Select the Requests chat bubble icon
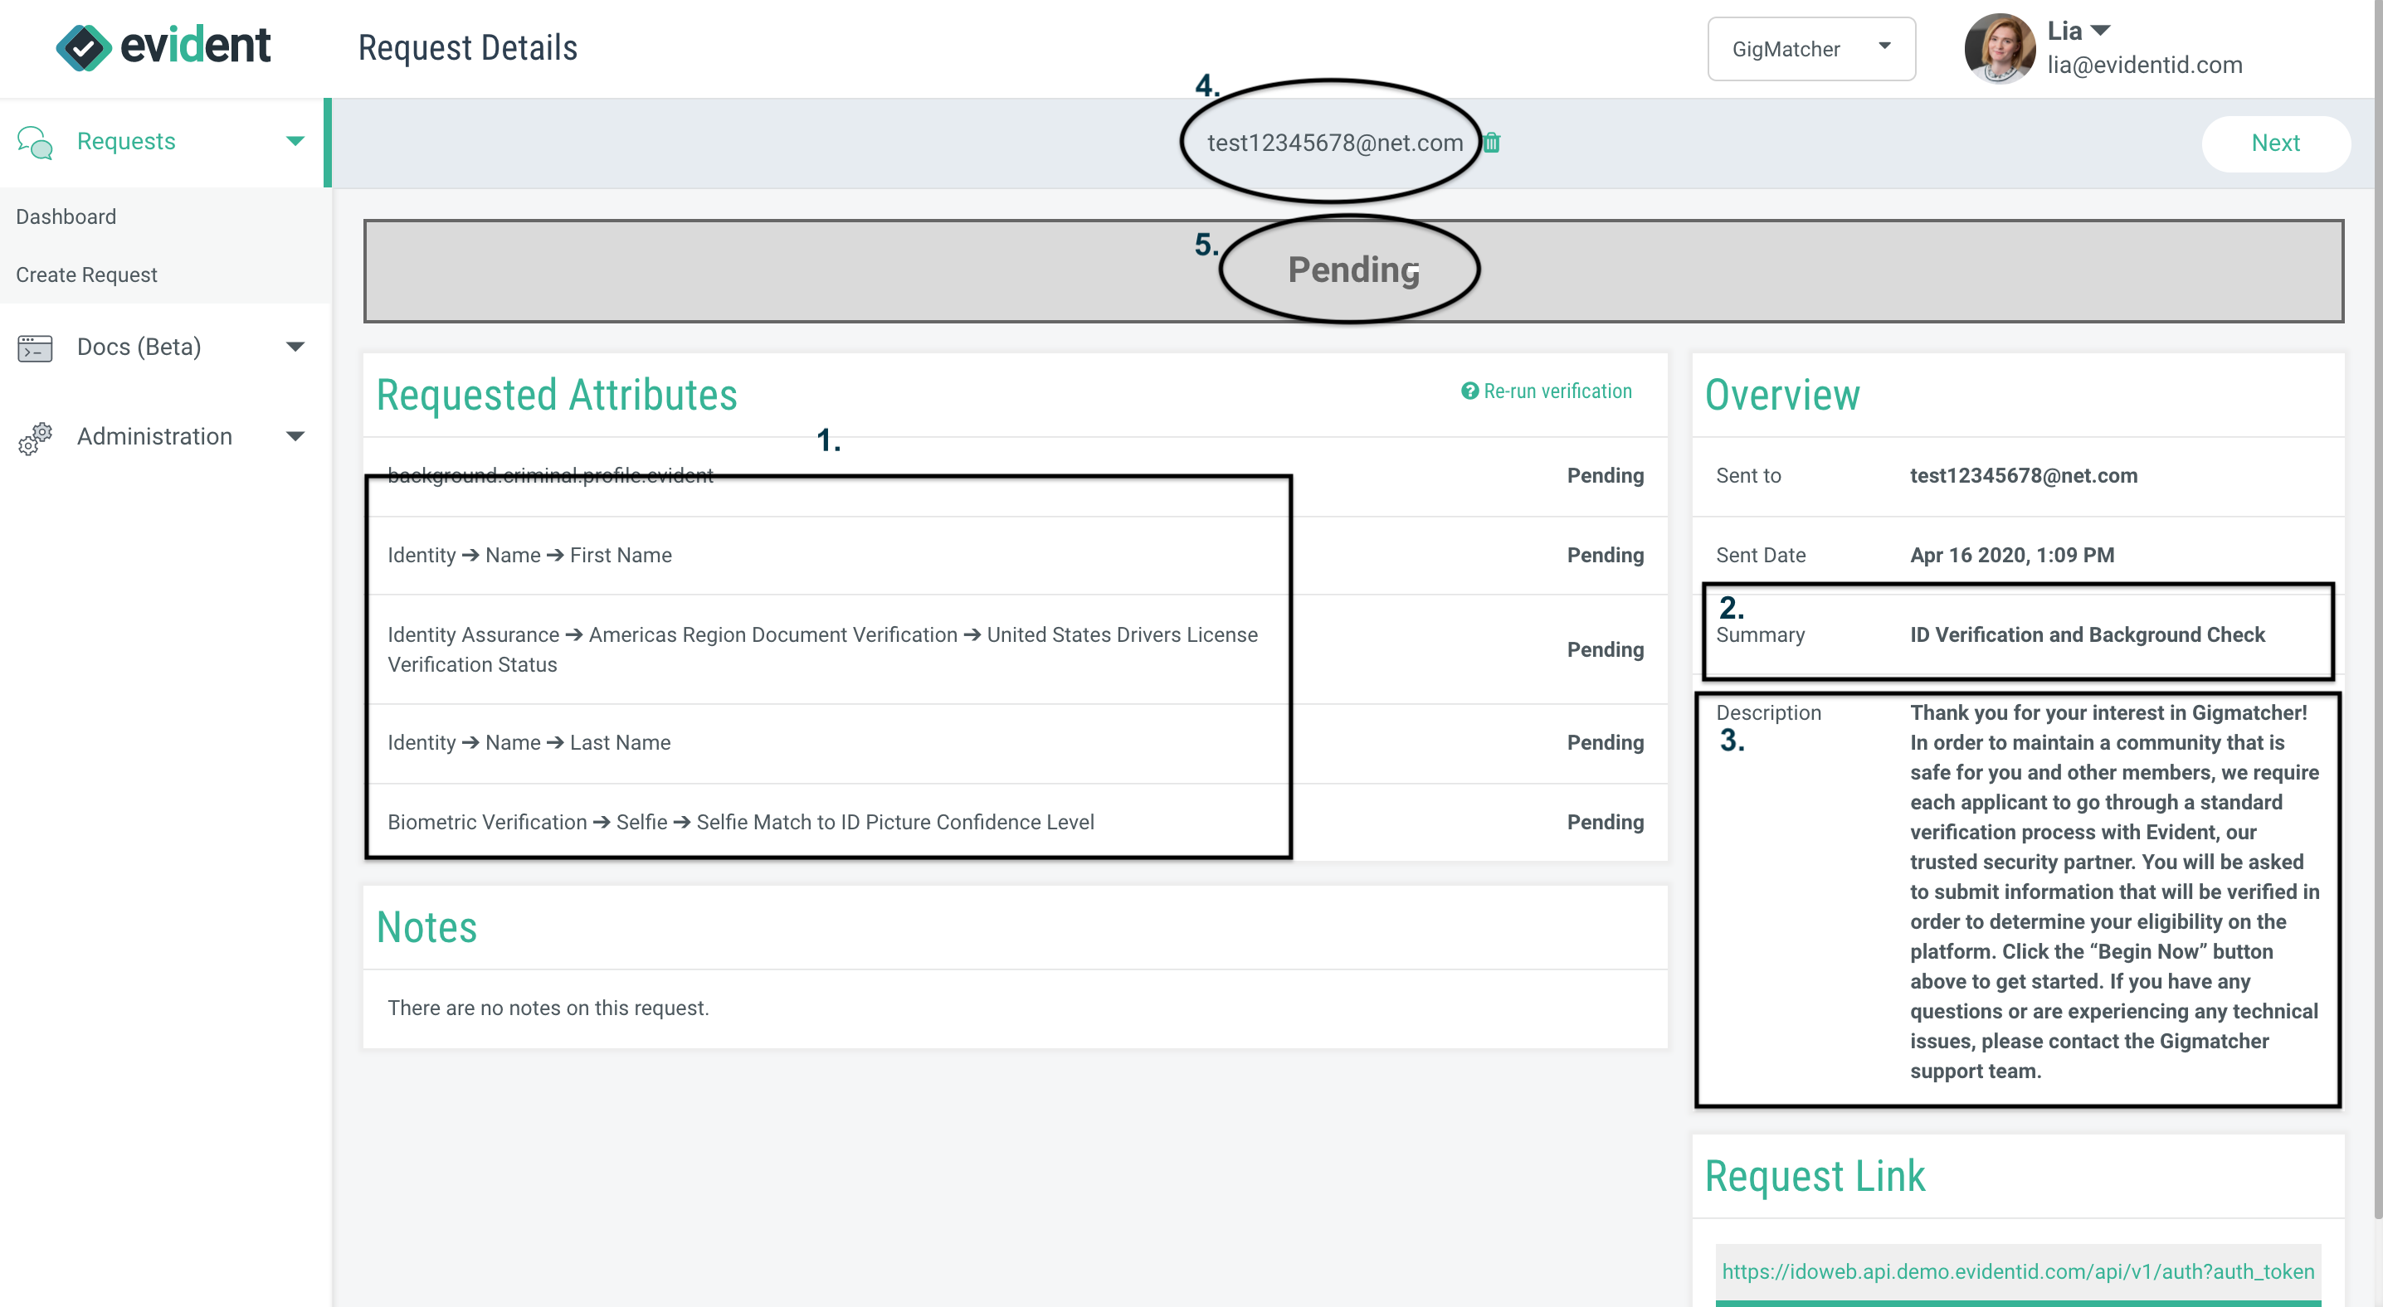Screen dimensions: 2383x1307 pyautogui.click(x=34, y=140)
